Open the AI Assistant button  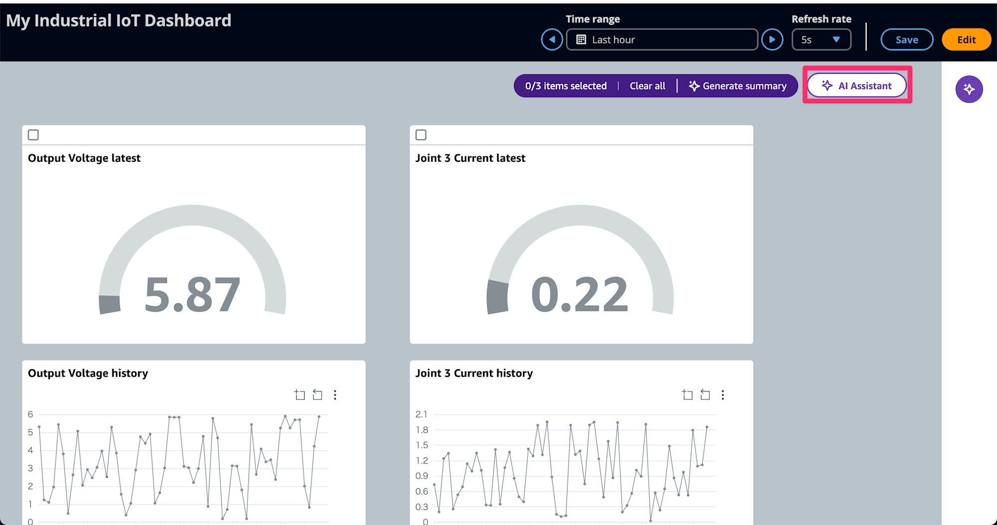click(857, 86)
